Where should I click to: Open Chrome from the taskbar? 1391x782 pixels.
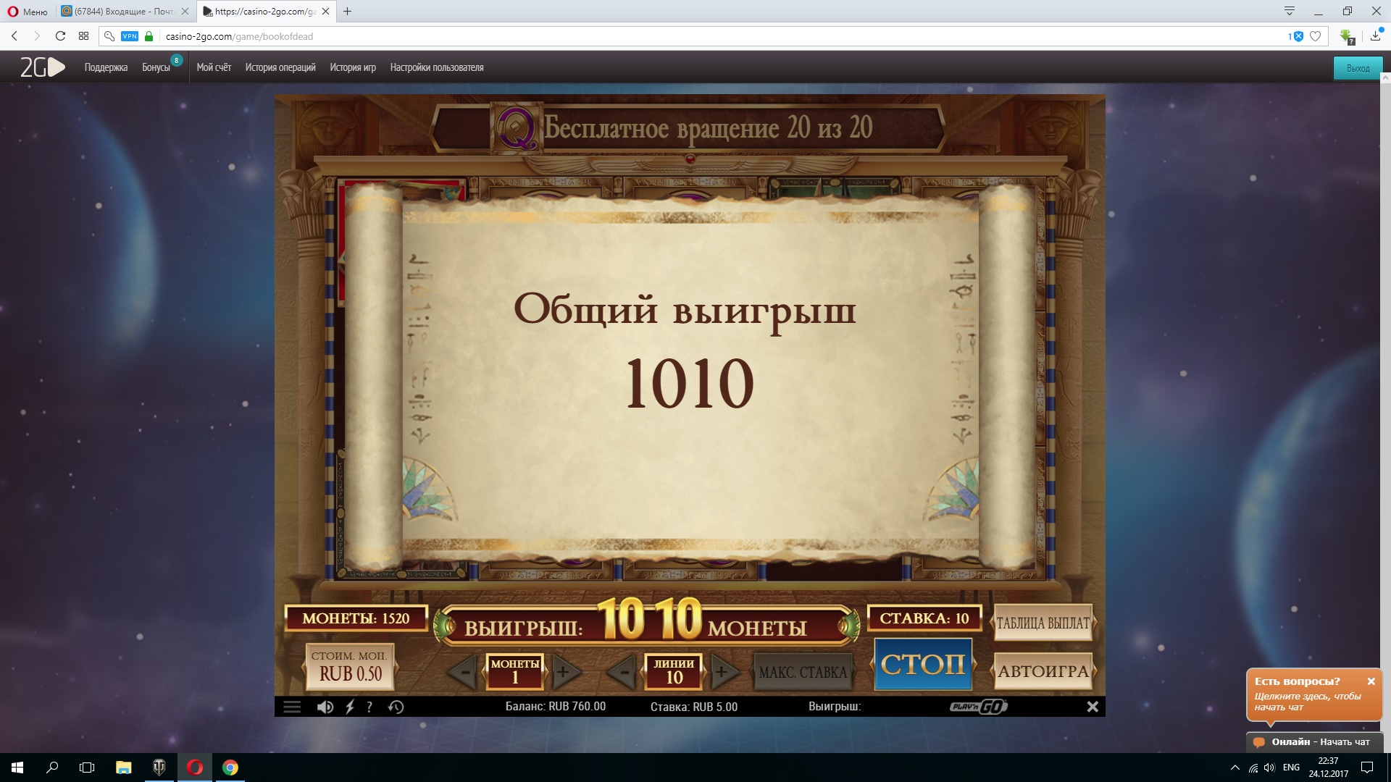pyautogui.click(x=230, y=768)
